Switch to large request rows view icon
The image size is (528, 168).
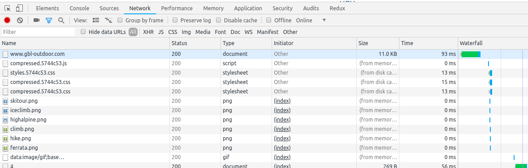(96, 20)
